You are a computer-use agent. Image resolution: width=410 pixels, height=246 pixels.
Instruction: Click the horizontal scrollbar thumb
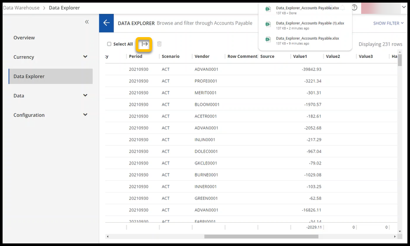[x=261, y=237]
